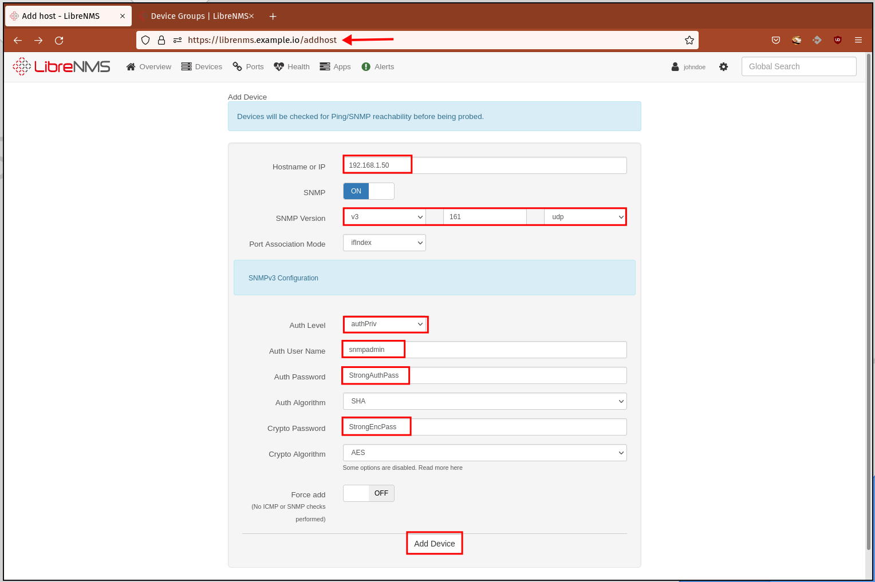
Task: Click the LibreNMS logo
Action: 61,66
